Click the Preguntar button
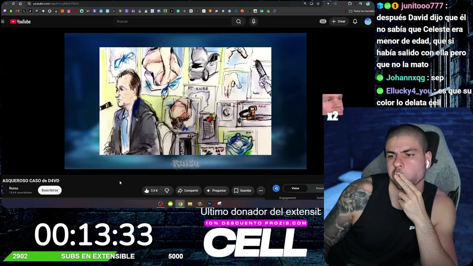 click(x=216, y=191)
